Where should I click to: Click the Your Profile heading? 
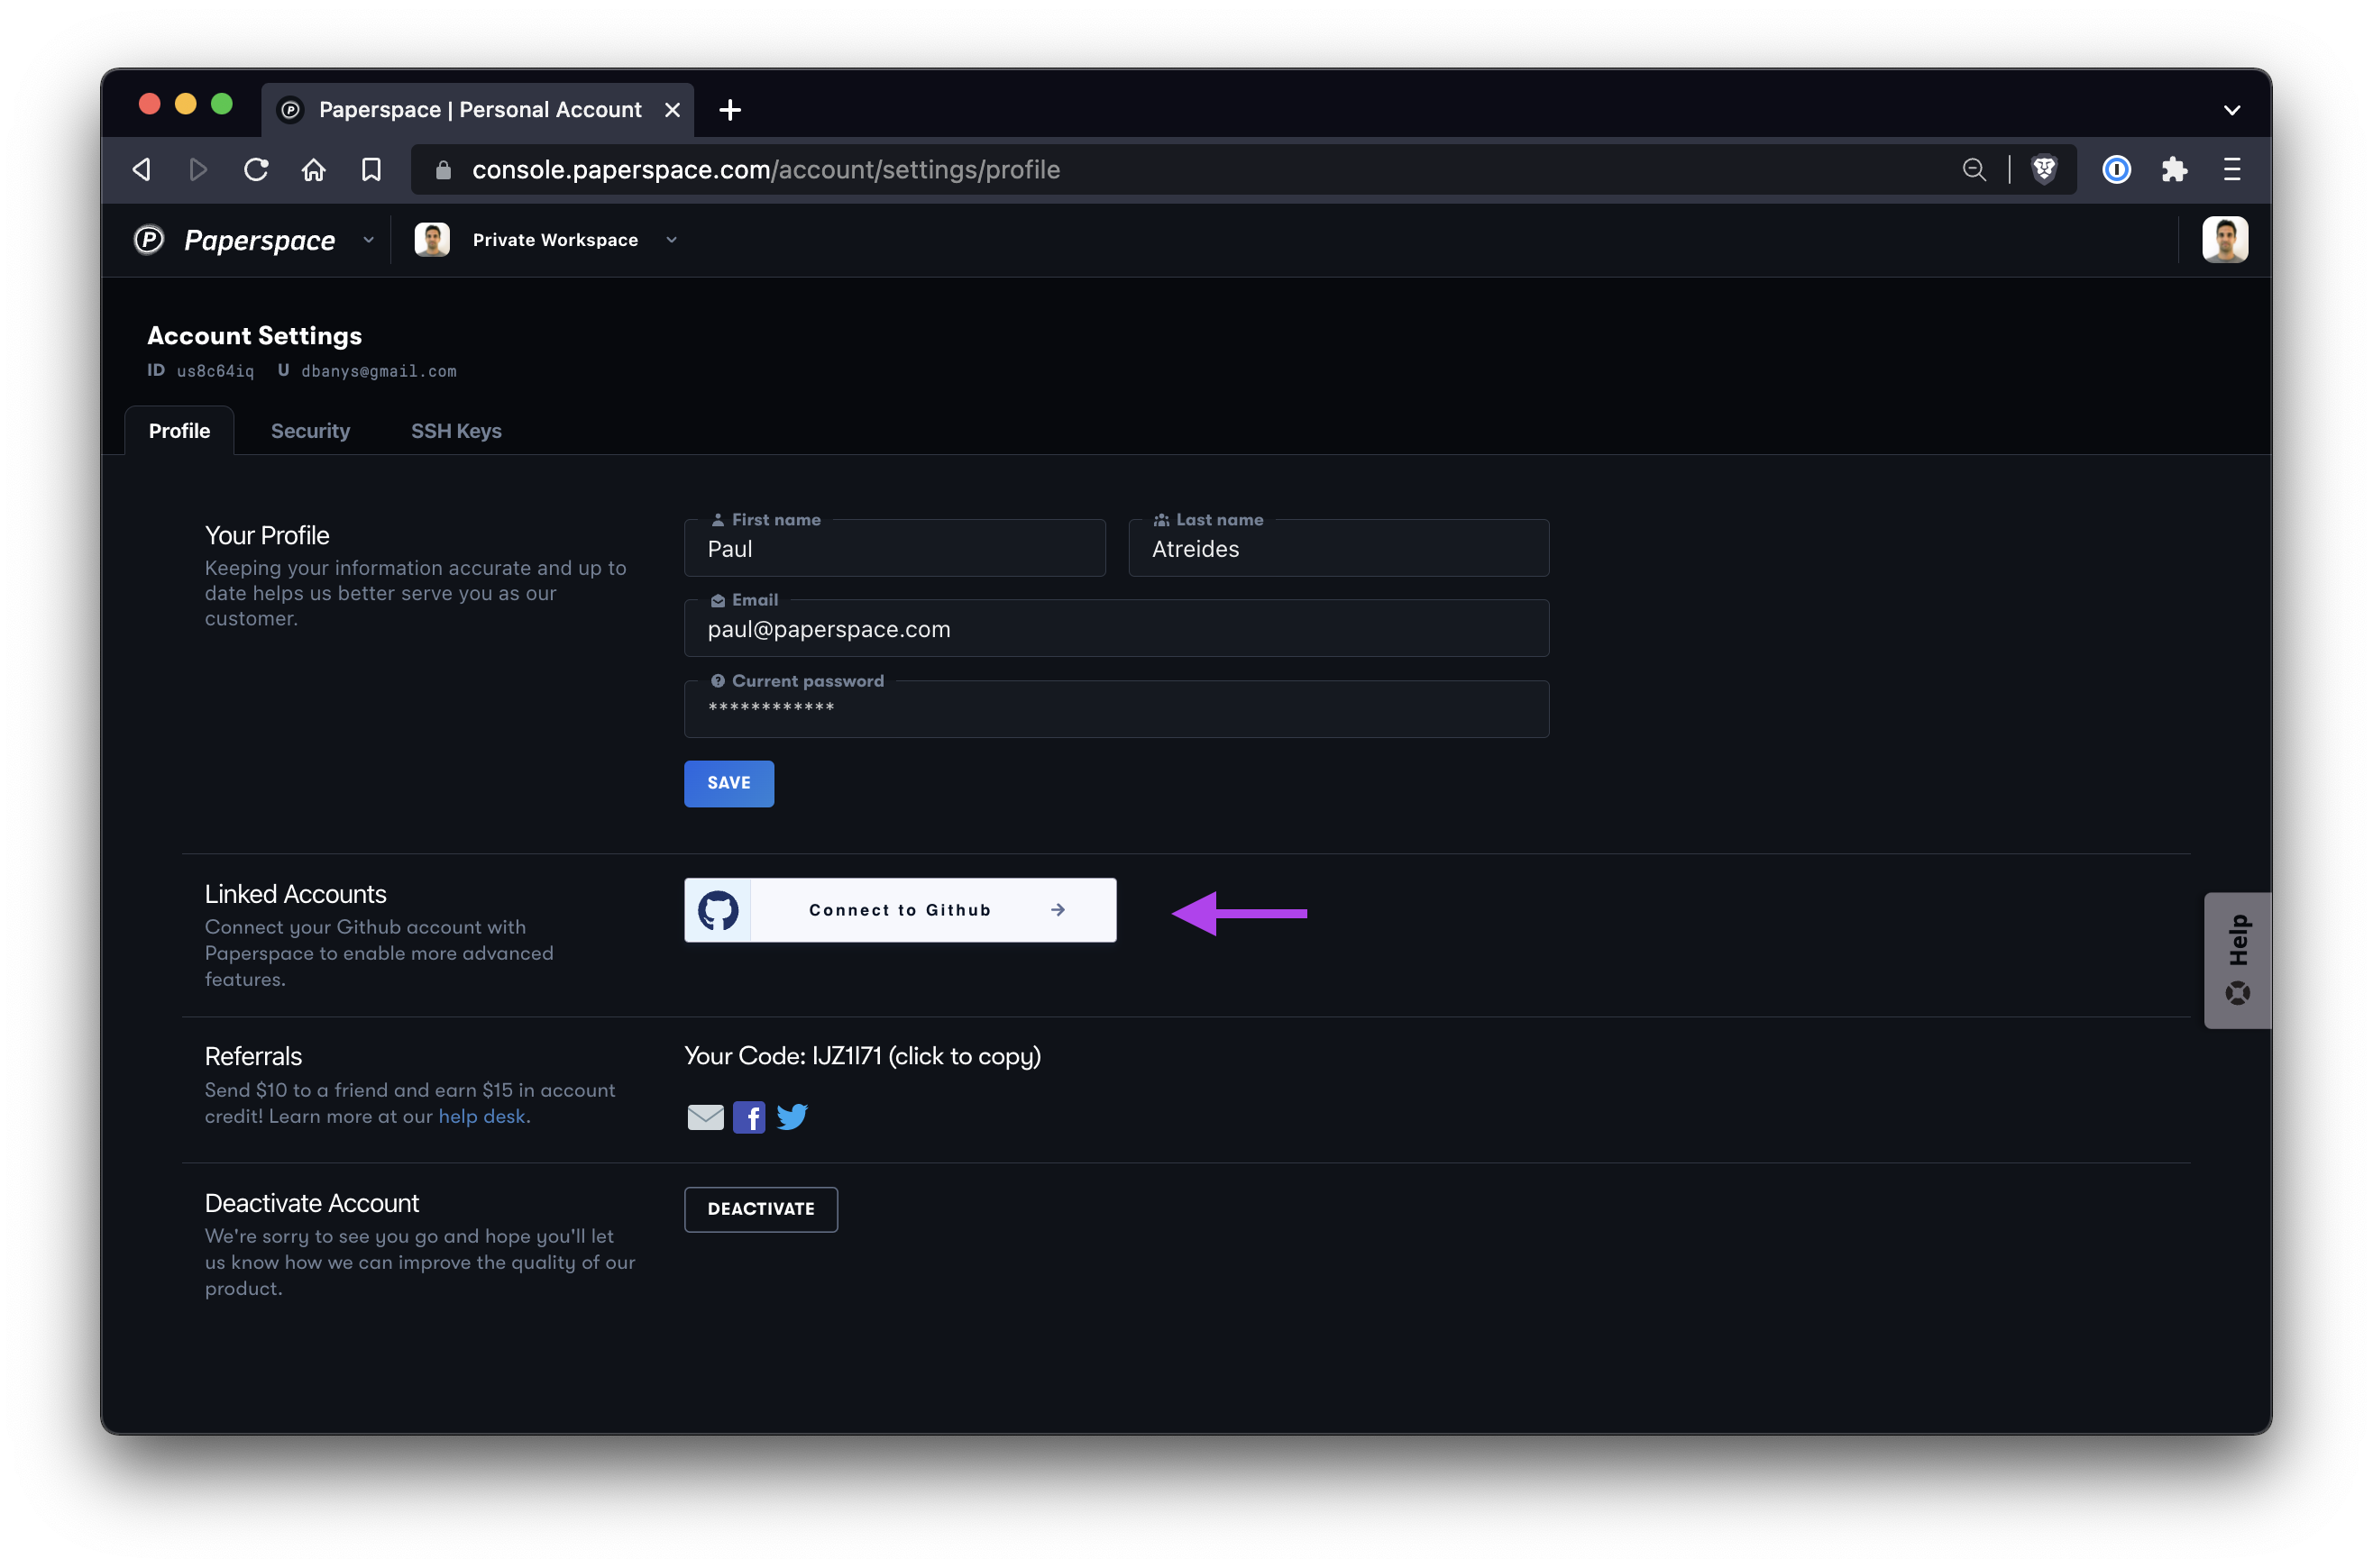[267, 535]
